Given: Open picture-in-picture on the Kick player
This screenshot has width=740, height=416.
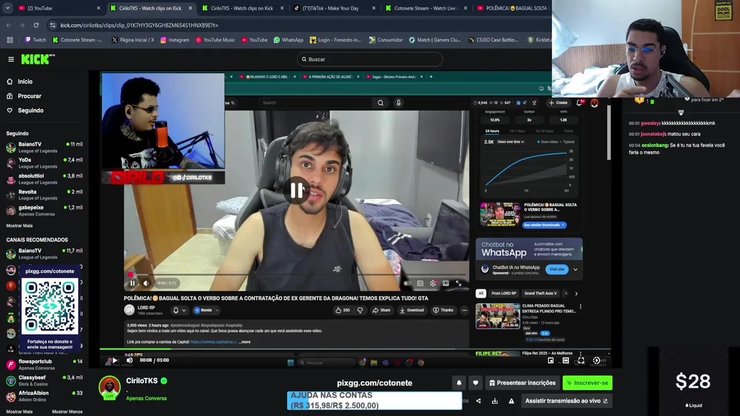Looking at the screenshot, I should click(550, 361).
